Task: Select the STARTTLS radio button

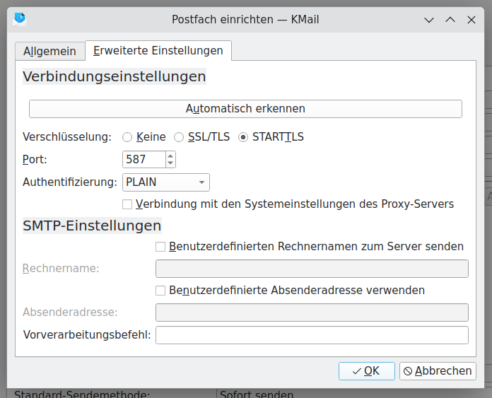Action: pyautogui.click(x=243, y=137)
